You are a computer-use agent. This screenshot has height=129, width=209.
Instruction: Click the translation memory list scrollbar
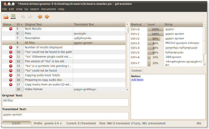click(205, 44)
